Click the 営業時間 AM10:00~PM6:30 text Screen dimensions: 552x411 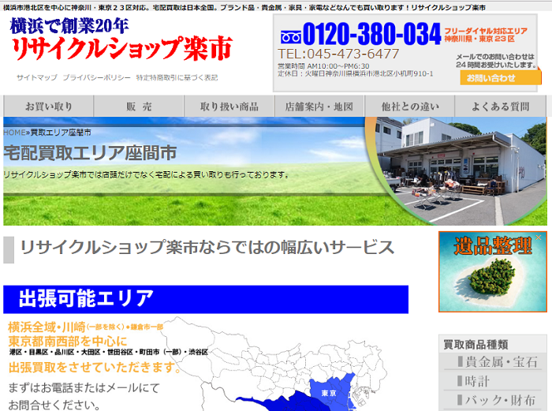coord(323,66)
